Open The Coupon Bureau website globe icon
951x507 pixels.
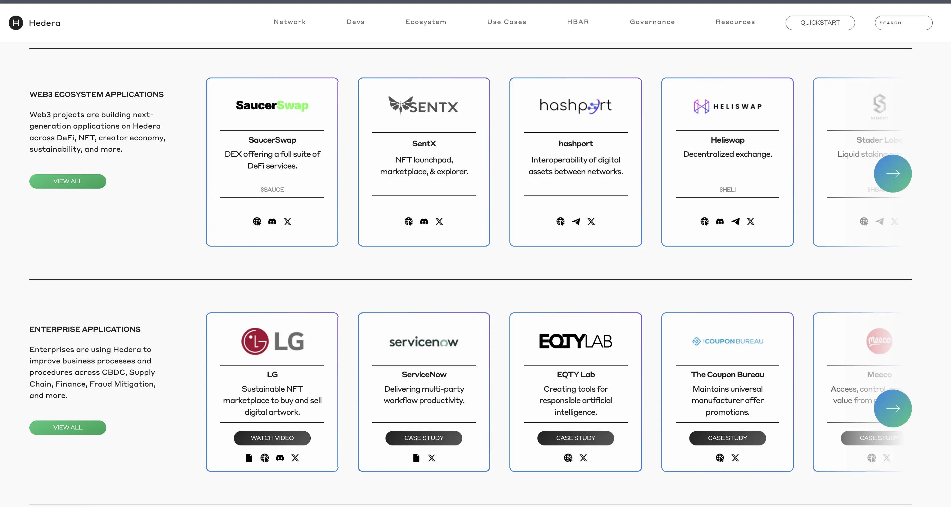[720, 458]
